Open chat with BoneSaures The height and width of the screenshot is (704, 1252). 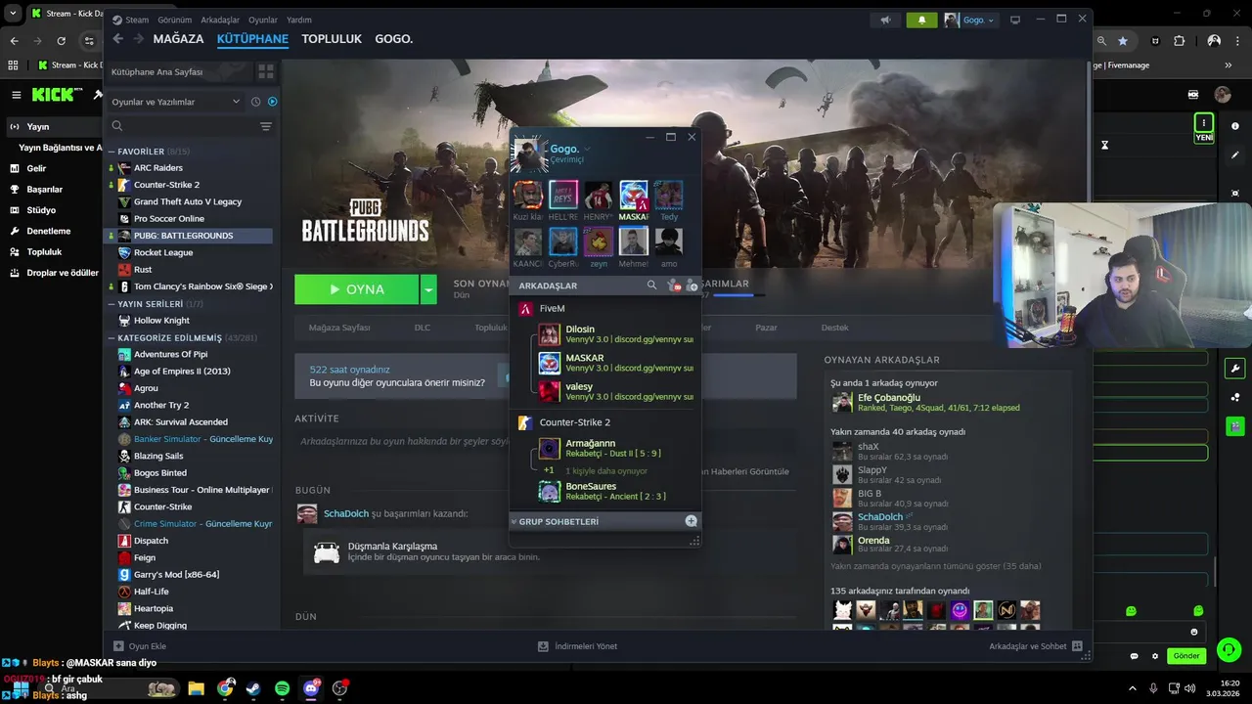click(616, 491)
